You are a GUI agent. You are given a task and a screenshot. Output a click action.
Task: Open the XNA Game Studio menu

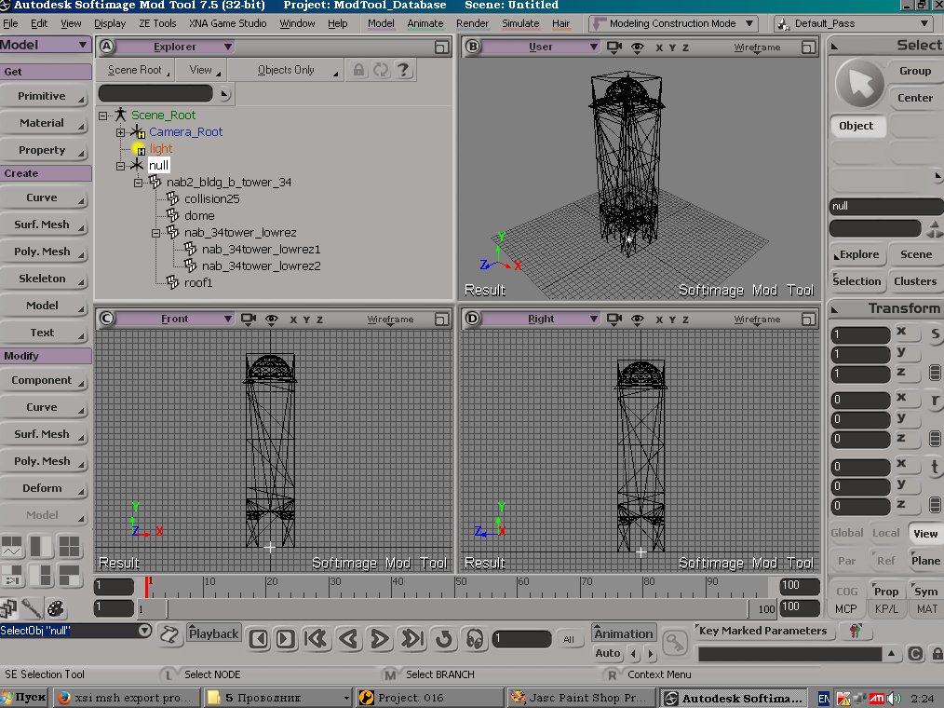[x=227, y=23]
